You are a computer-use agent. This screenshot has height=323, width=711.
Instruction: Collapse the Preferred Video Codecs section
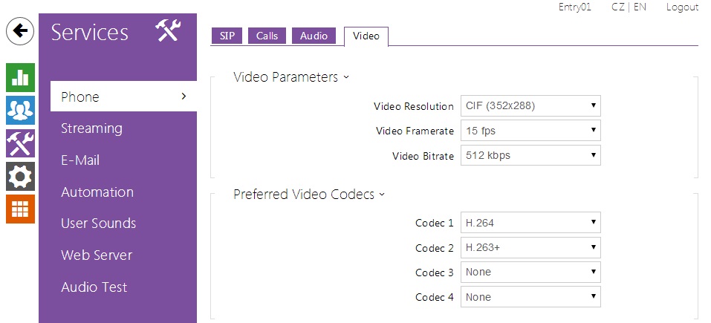click(x=309, y=195)
